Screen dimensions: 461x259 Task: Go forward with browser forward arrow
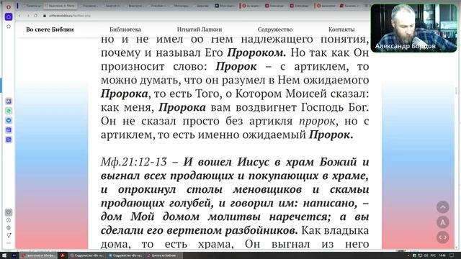pyautogui.click(x=28, y=16)
